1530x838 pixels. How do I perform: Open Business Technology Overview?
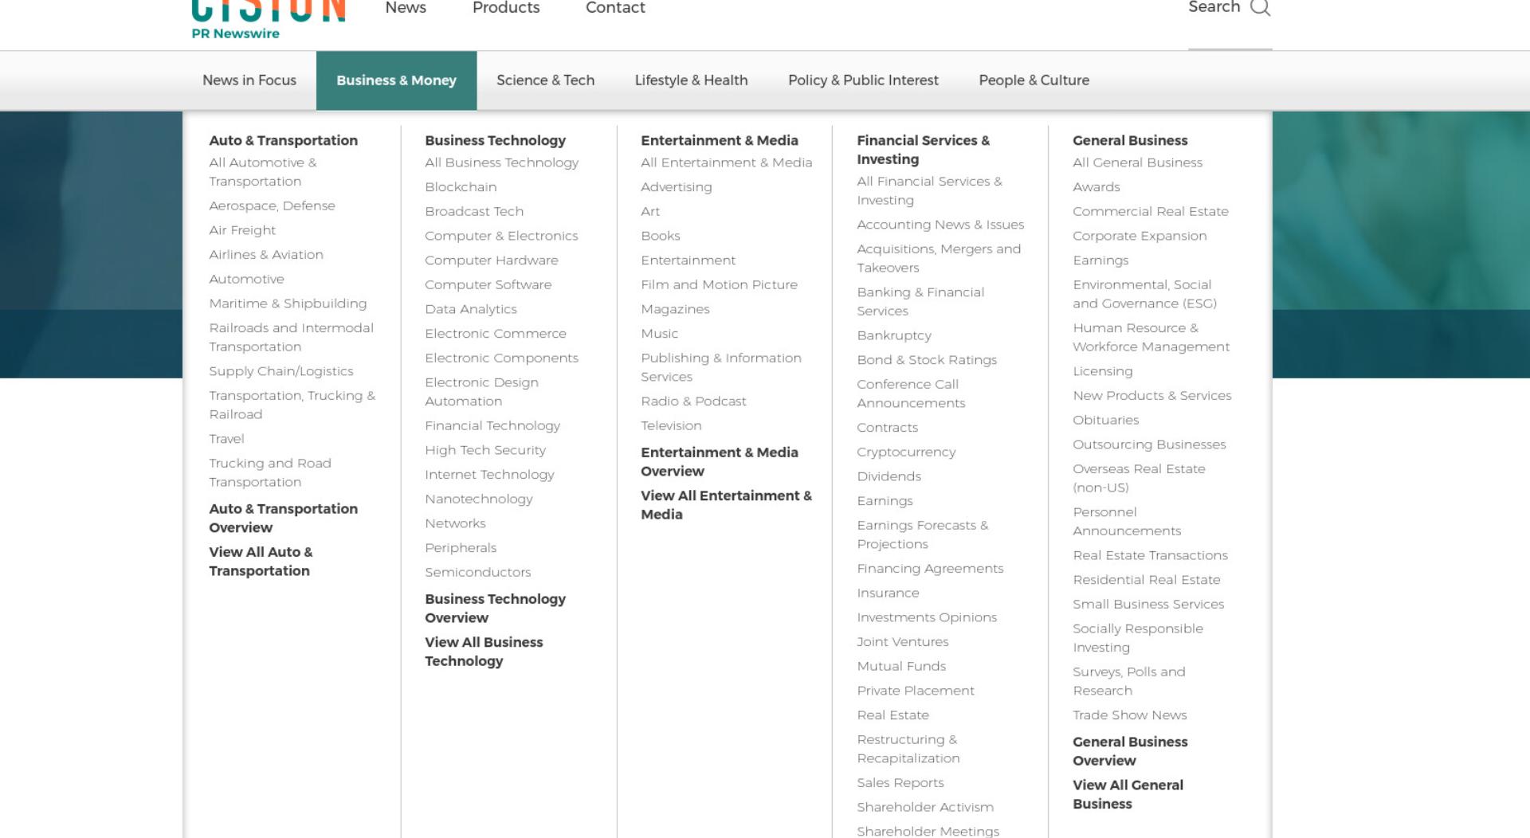(x=495, y=608)
